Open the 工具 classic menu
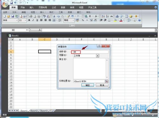The image size is (159, 118). point(61,12)
